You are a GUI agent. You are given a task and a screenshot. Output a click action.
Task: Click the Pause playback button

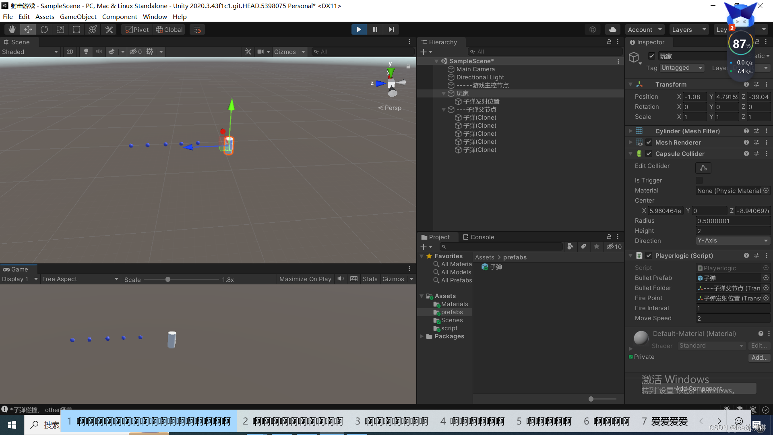pyautogui.click(x=375, y=29)
